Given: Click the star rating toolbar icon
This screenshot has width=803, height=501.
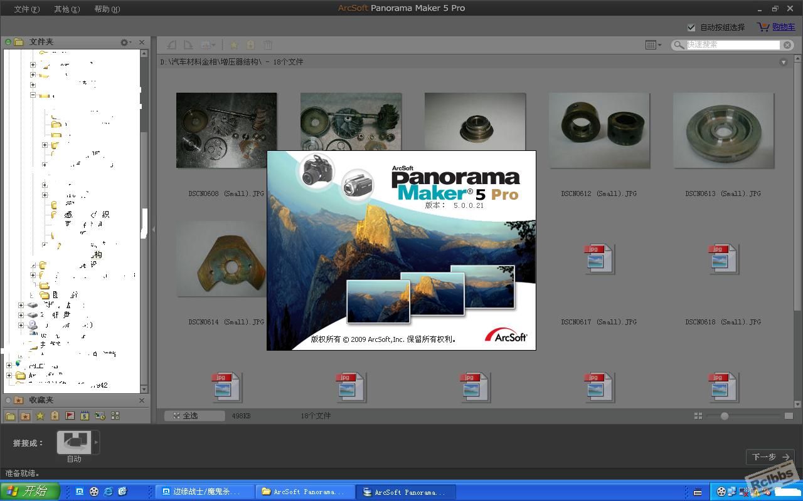Looking at the screenshot, I should pos(234,45).
